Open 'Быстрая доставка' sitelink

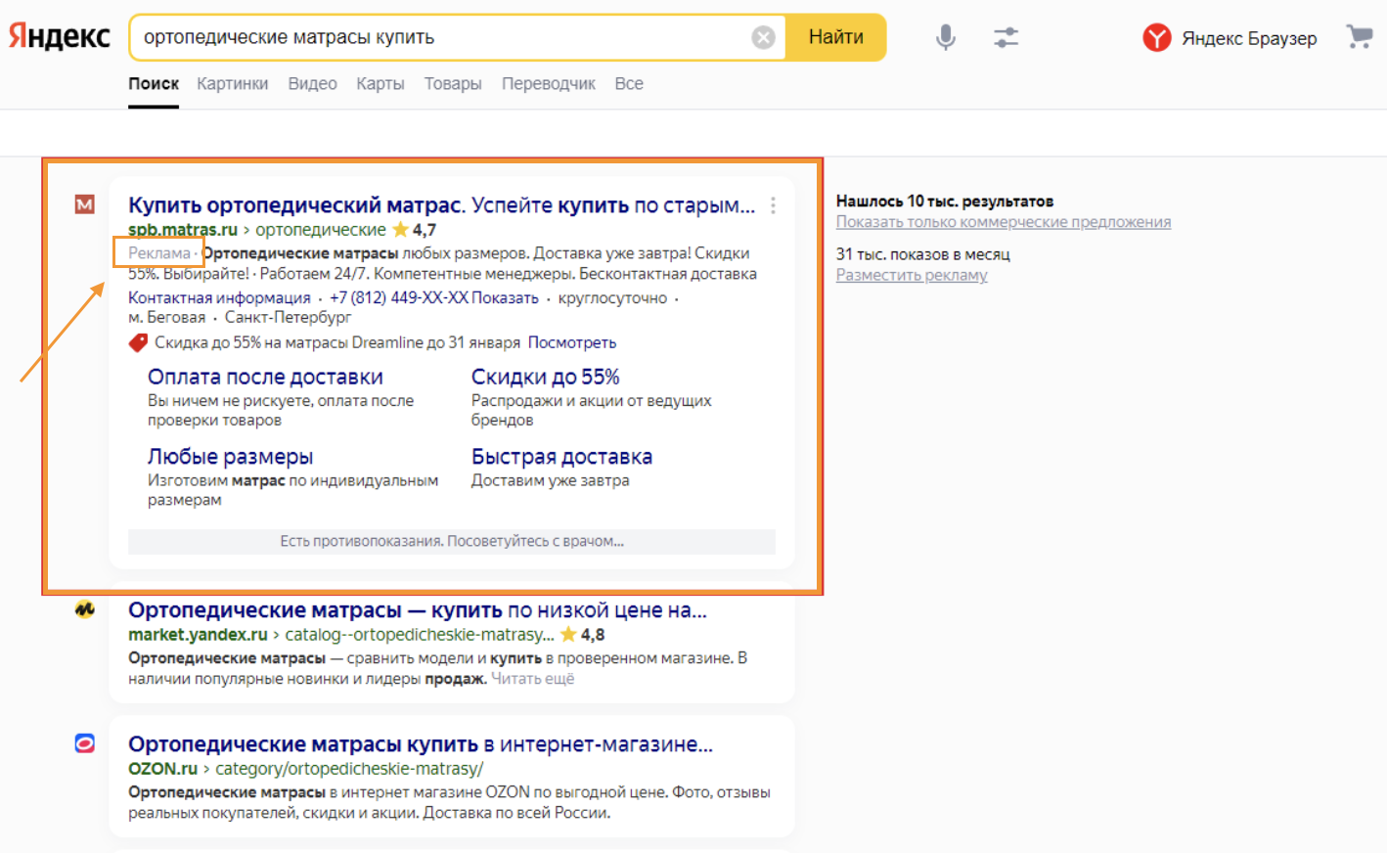(x=561, y=457)
